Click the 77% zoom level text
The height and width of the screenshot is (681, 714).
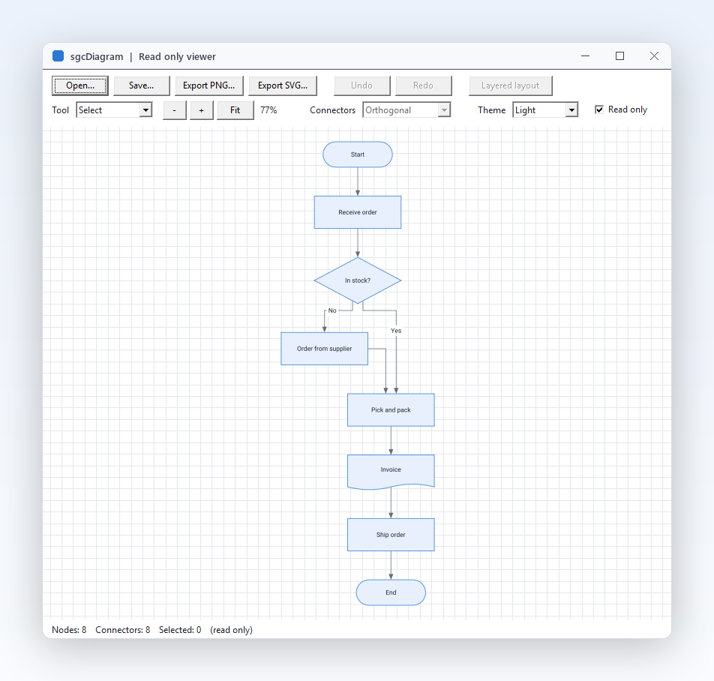[x=268, y=110]
